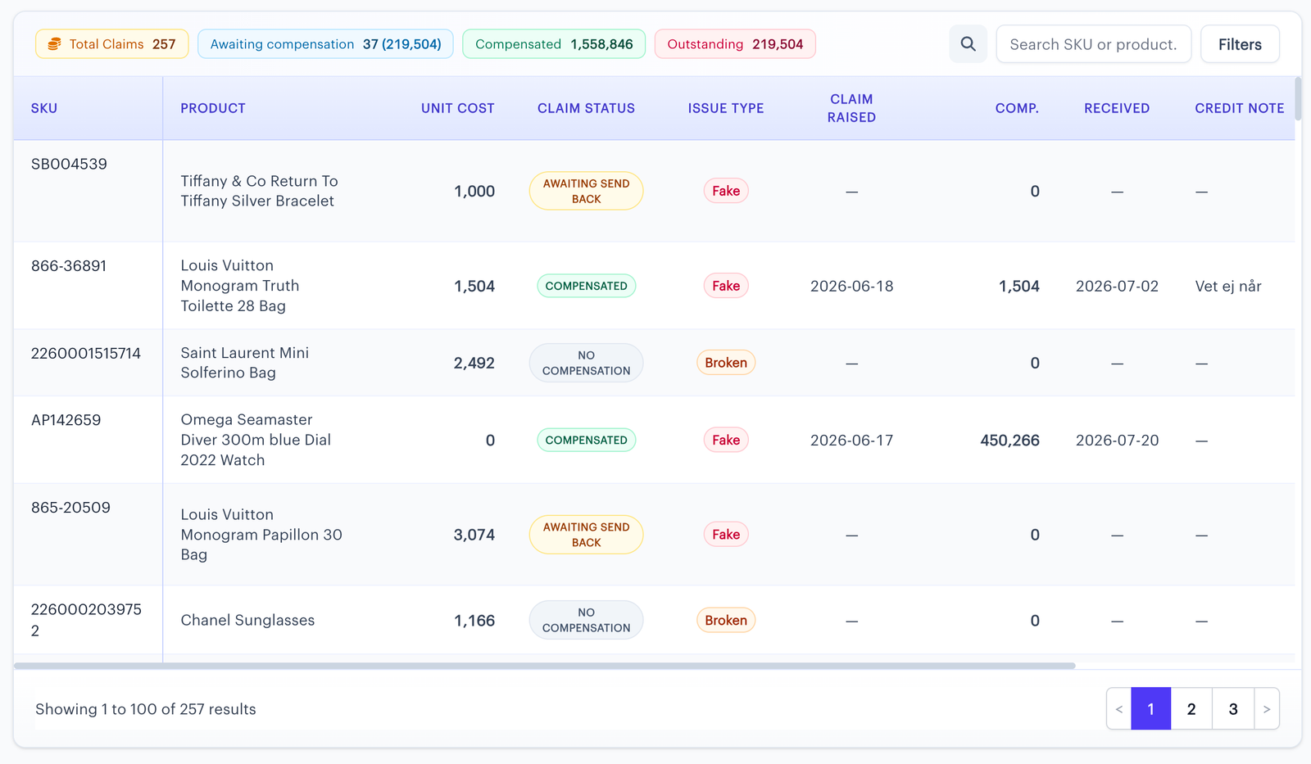The width and height of the screenshot is (1311, 764).
Task: Click Fake issue tag for Omega Seamaster
Action: coord(726,440)
